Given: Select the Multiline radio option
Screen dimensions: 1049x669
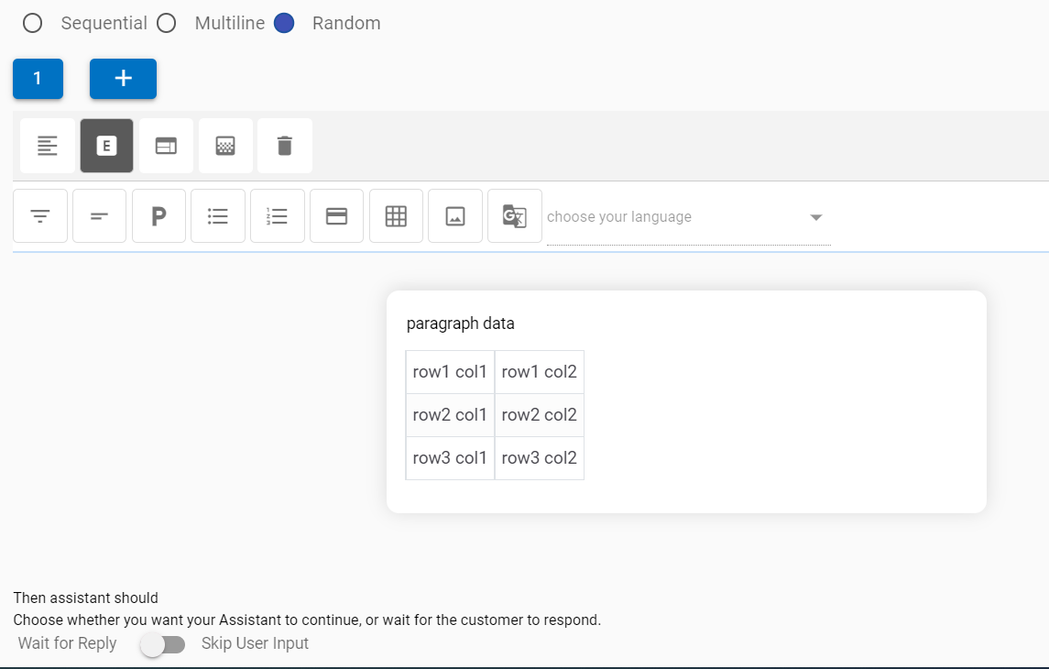Looking at the screenshot, I should (167, 24).
